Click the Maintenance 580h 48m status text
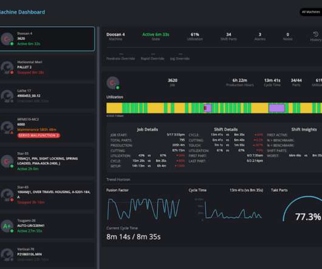The height and width of the screenshot is (269, 322). click(x=37, y=130)
